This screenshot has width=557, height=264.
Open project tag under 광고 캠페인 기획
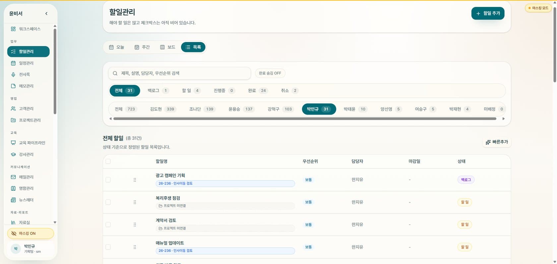pyautogui.click(x=225, y=184)
